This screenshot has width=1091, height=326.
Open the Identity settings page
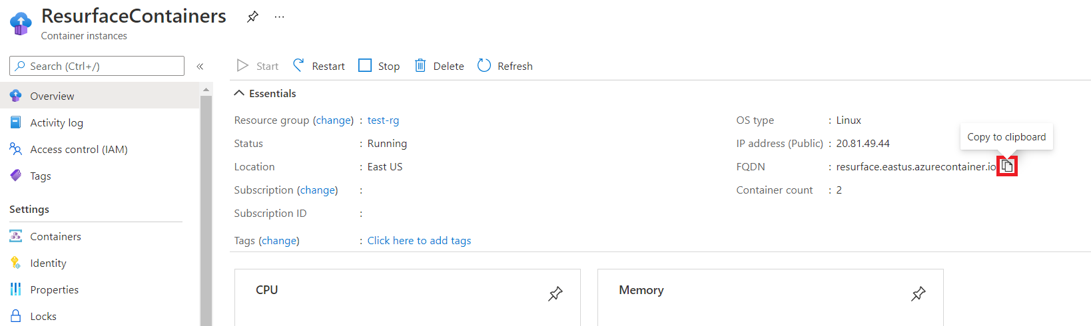(x=100, y=263)
